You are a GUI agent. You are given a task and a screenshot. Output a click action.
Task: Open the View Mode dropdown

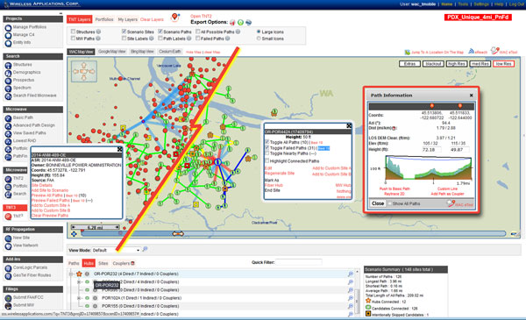[116, 250]
